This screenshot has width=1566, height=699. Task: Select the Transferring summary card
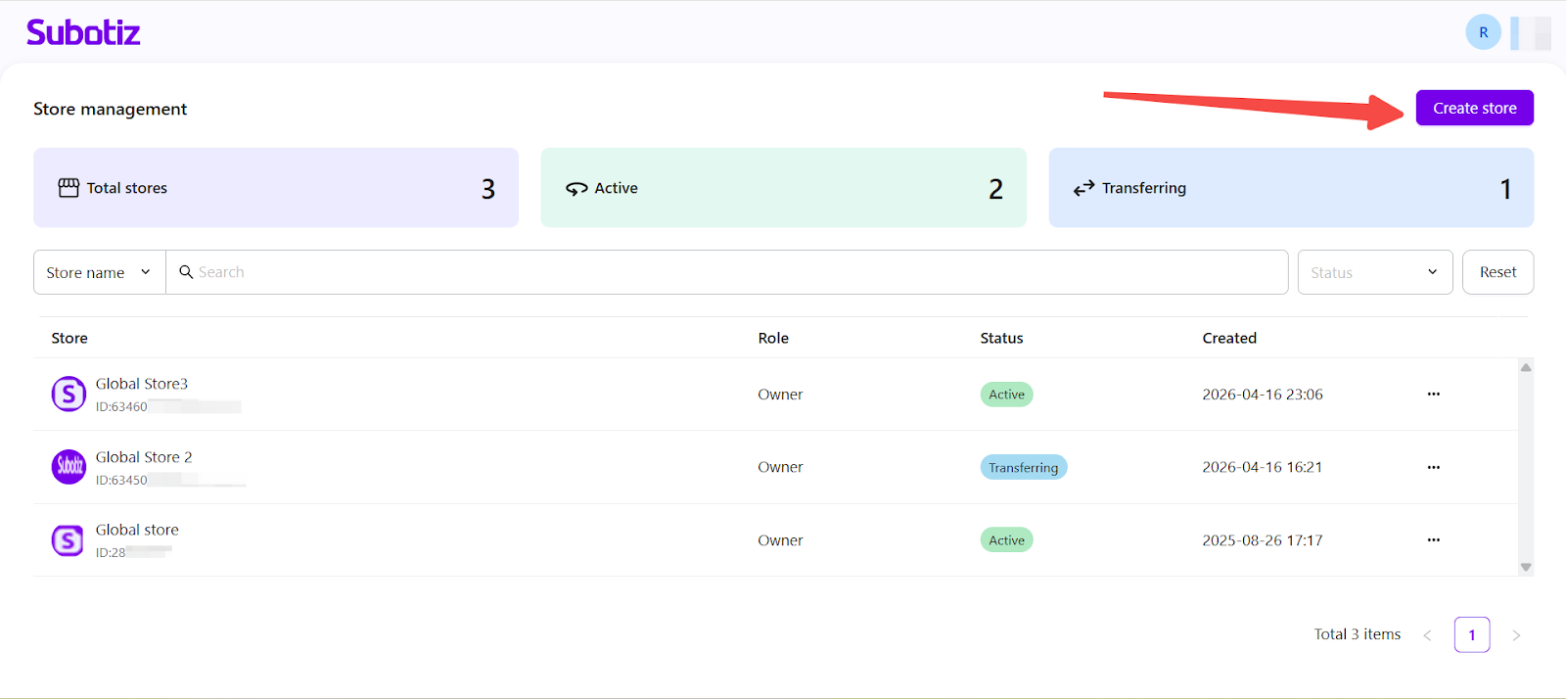1290,188
